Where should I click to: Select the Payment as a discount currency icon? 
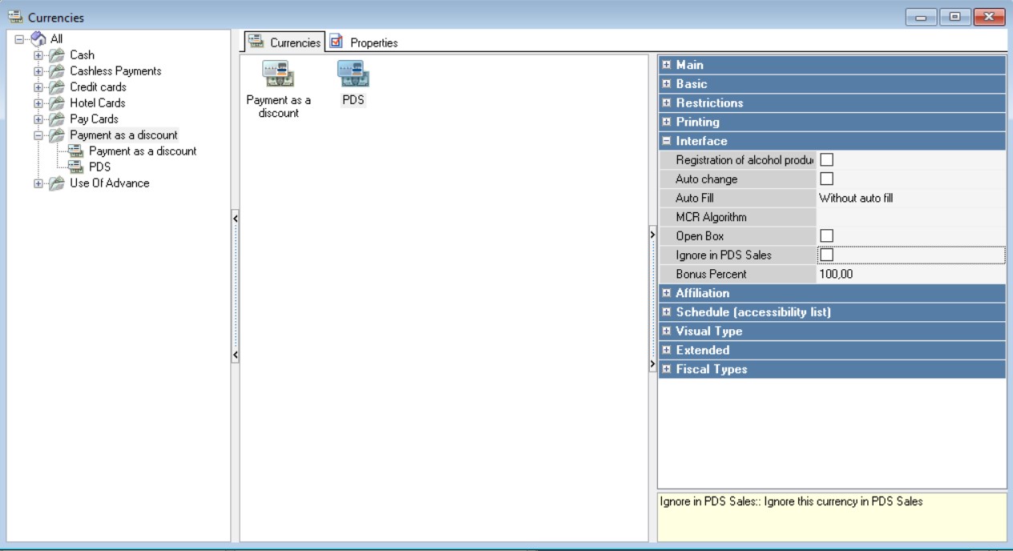point(278,74)
